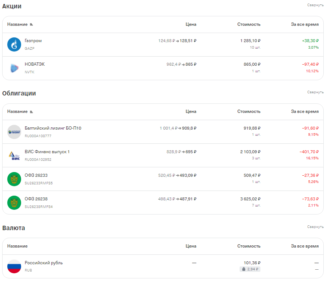Sort stocks by name using sort icon
The height and width of the screenshot is (294, 327).
31,24
